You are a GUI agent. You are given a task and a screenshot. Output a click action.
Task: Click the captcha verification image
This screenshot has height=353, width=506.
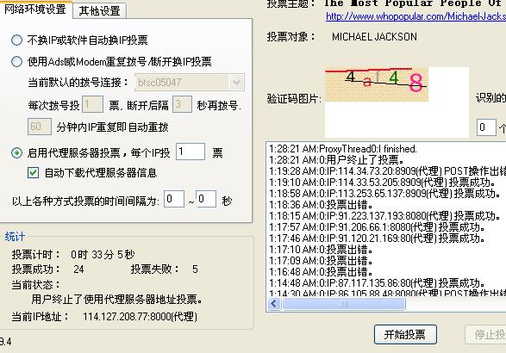coord(377,84)
